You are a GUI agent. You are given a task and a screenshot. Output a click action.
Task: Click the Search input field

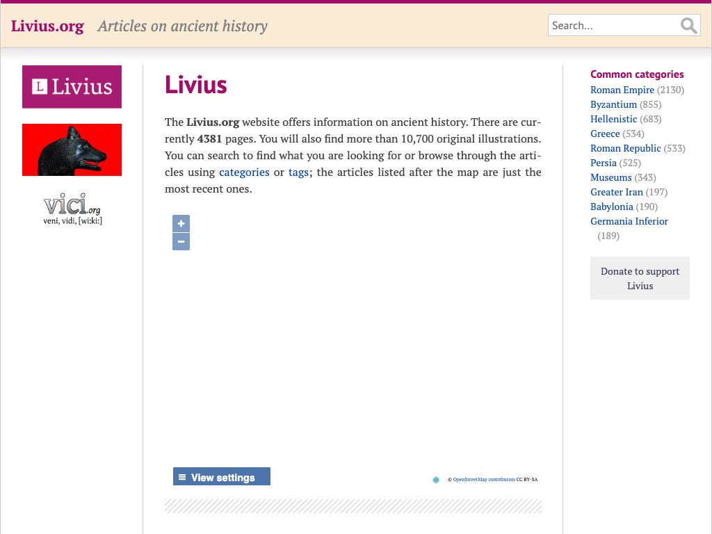613,26
